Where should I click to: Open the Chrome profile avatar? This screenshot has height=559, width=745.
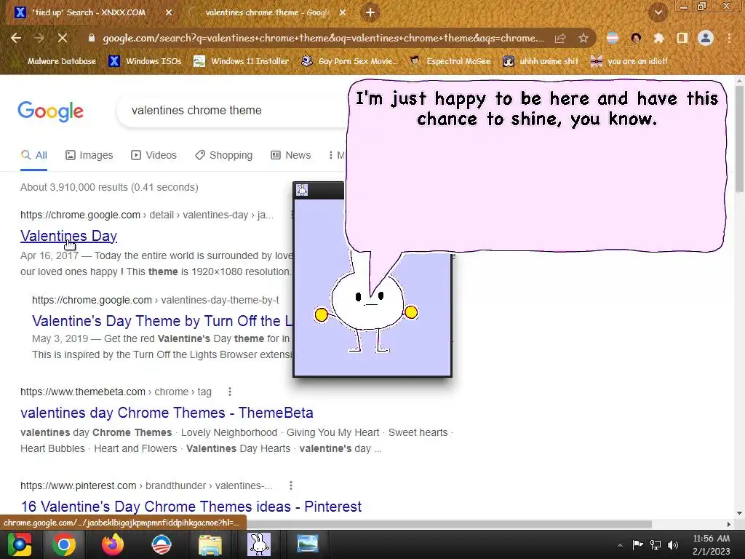[x=706, y=38]
